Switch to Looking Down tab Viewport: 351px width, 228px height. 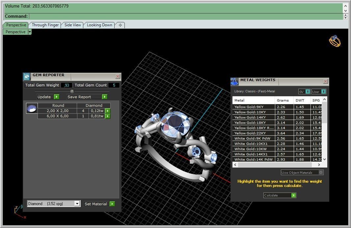point(99,25)
